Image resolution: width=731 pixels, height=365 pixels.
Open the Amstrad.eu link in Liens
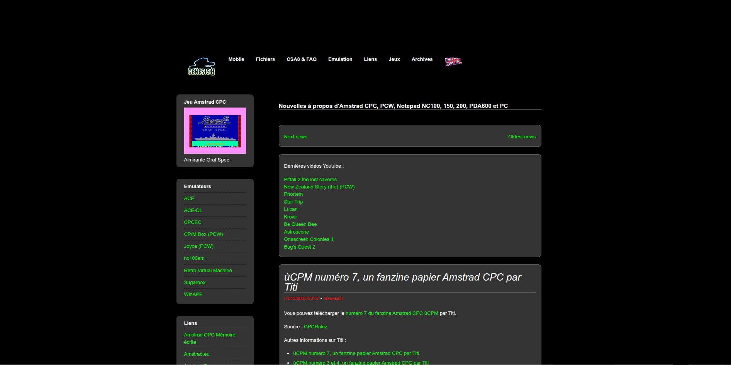(x=197, y=354)
